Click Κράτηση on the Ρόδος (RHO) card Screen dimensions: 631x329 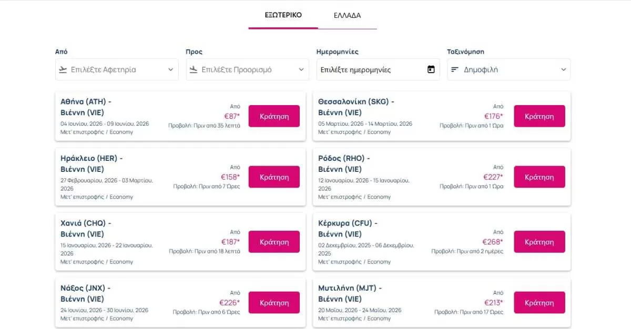point(539,177)
